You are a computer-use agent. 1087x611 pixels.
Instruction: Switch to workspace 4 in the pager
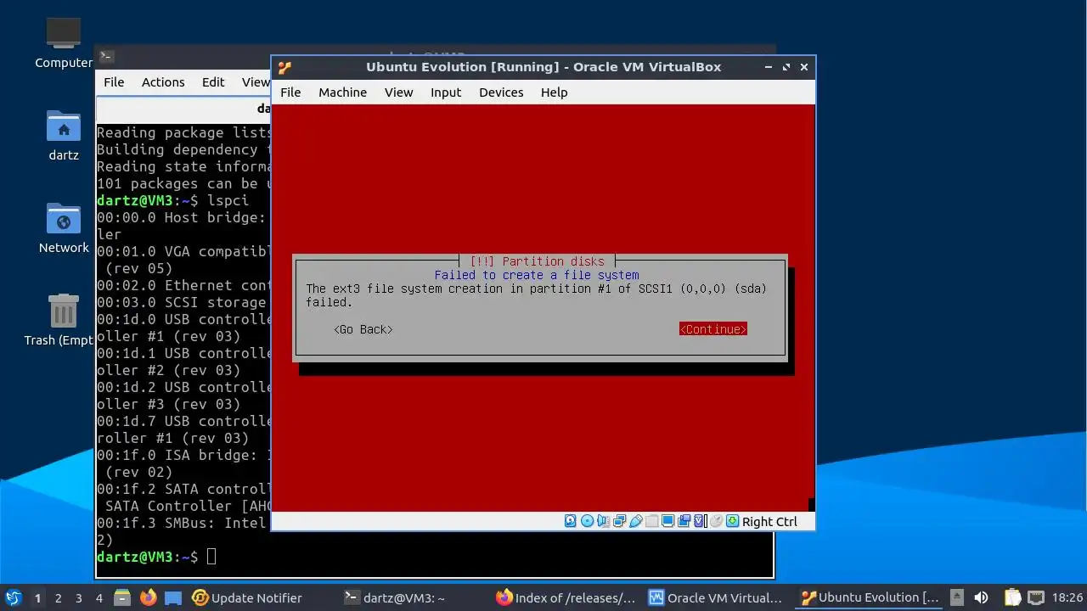(99, 597)
